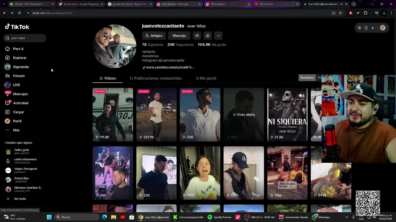
Task: Switch to the Me gustó tab
Action: click(x=206, y=78)
